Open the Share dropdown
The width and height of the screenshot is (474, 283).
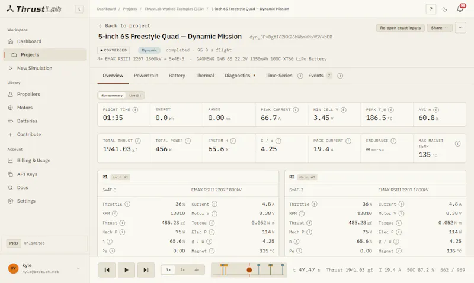[x=440, y=28]
